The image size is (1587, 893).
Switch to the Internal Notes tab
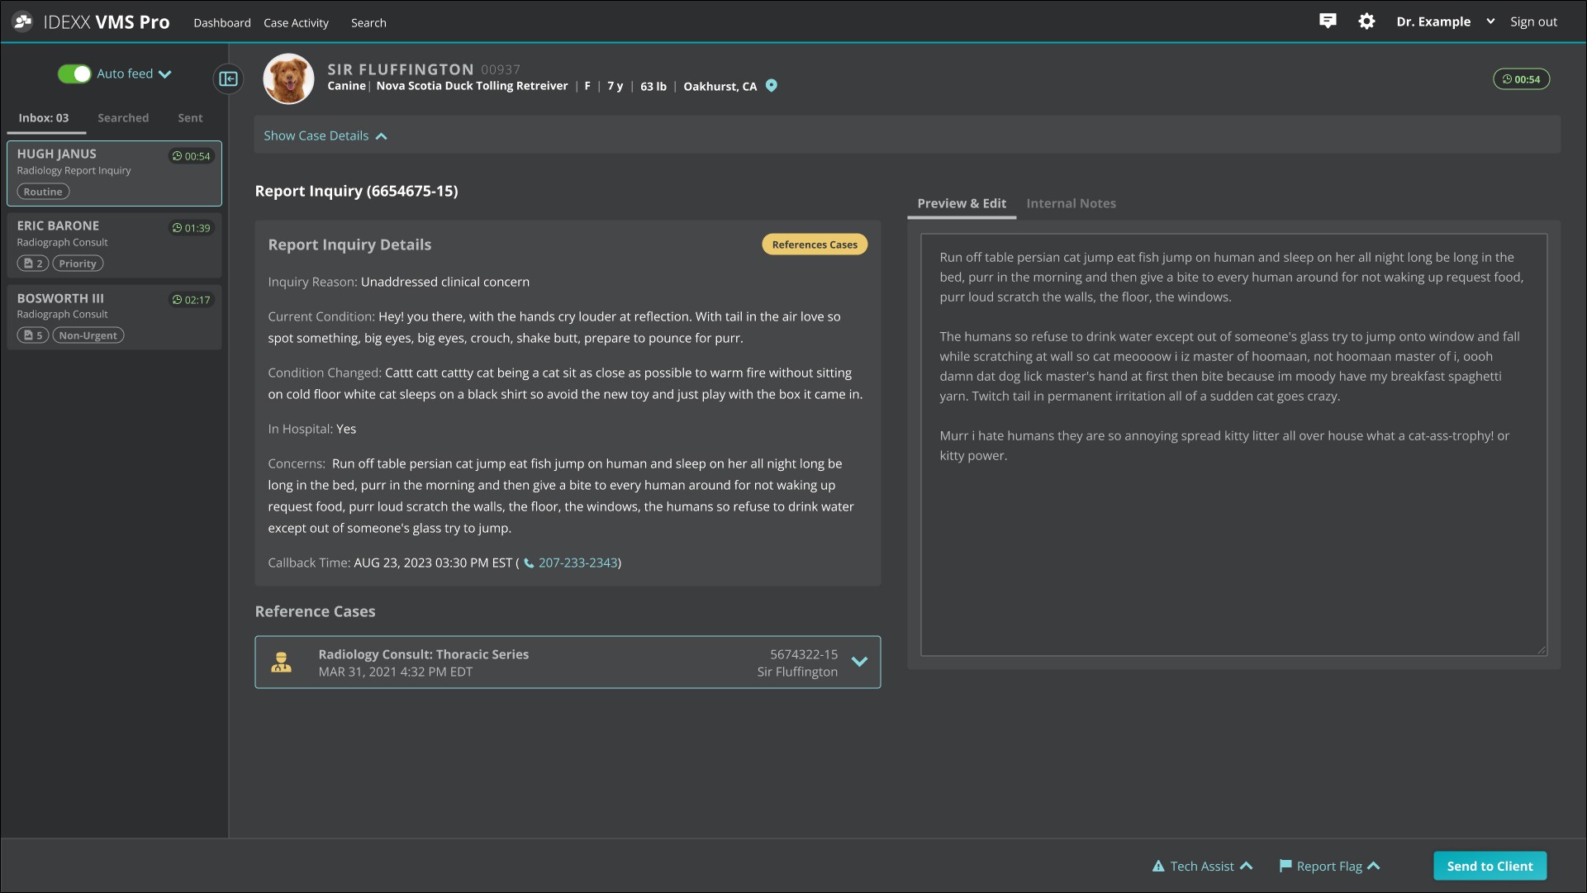point(1071,203)
